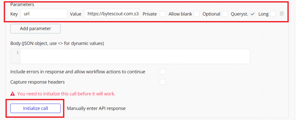Viewport: 297px width, 120px height.
Task: Enable the Private checkbox
Action: [x=163, y=14]
